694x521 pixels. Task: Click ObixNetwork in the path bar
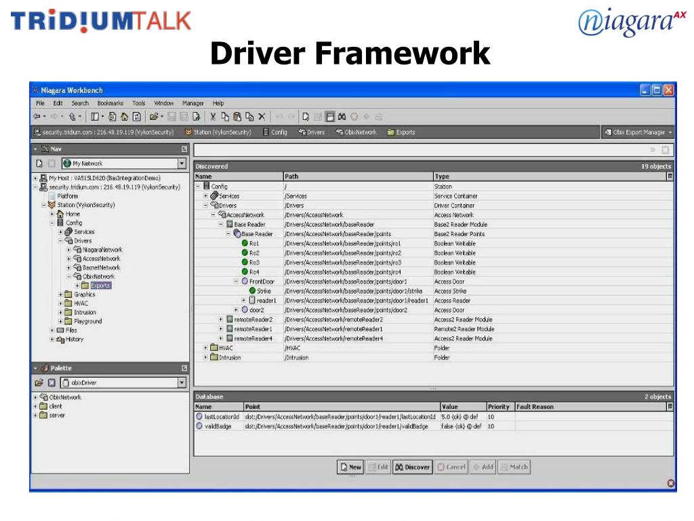pyautogui.click(x=356, y=132)
